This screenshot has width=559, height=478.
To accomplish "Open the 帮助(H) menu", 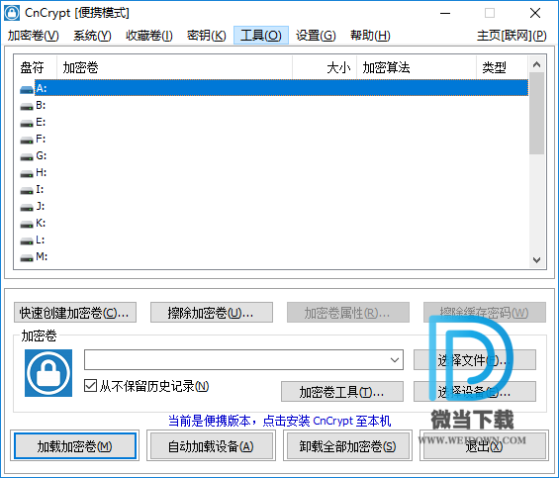I will 370,36.
